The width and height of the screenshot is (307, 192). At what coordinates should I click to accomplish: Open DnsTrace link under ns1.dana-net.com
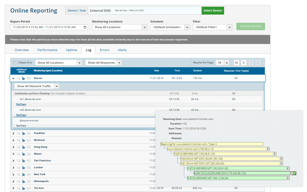(x=21, y=104)
